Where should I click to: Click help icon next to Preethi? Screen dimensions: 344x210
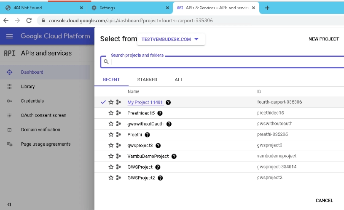click(148, 135)
